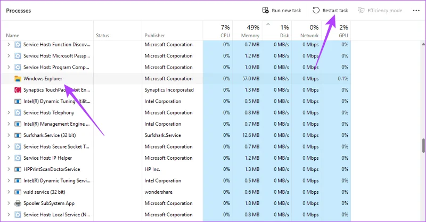Click the 57.0 MB memory value

[251, 79]
